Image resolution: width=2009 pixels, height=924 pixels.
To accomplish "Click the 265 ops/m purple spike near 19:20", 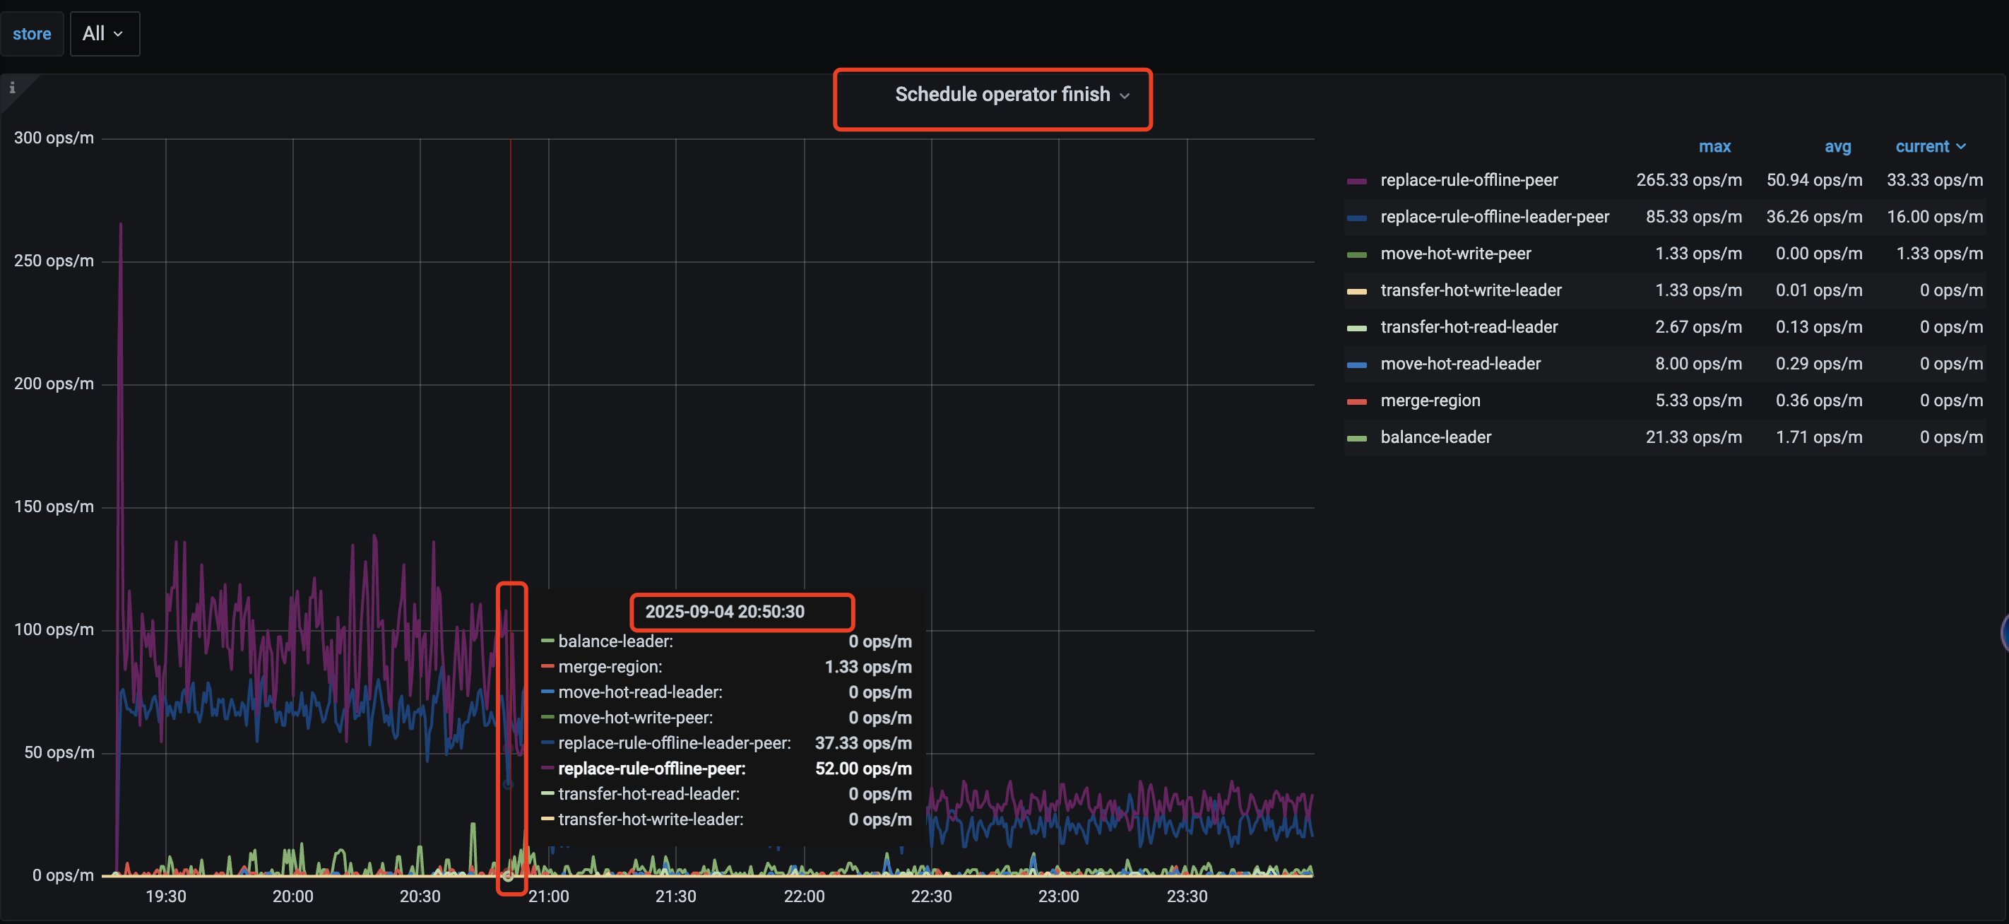I will (x=121, y=226).
